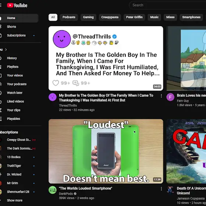Open the DankPods channel name link
This screenshot has height=206, width=206.
tap(66, 193)
